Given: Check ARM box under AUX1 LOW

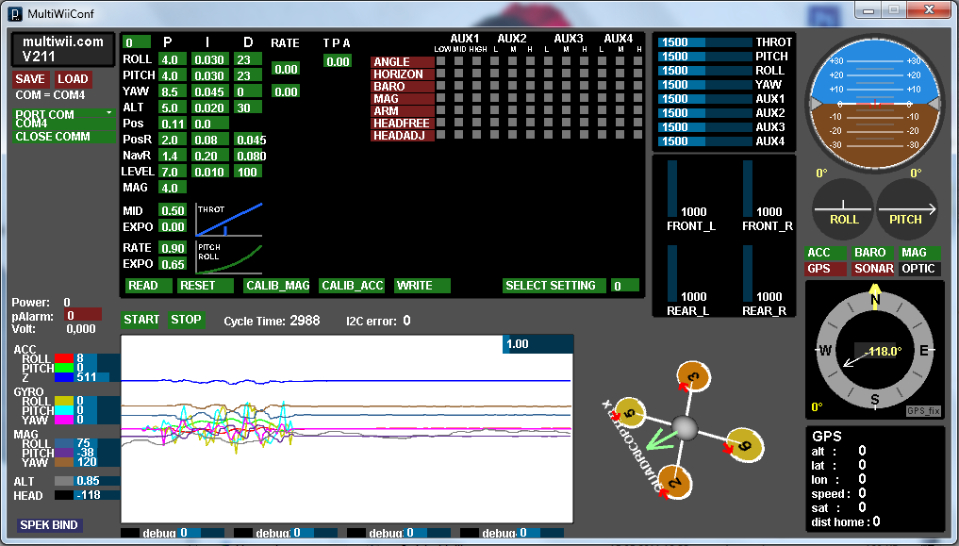Looking at the screenshot, I should (x=440, y=111).
